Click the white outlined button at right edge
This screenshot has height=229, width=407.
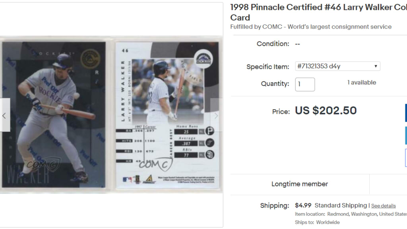pyautogui.click(x=405, y=157)
